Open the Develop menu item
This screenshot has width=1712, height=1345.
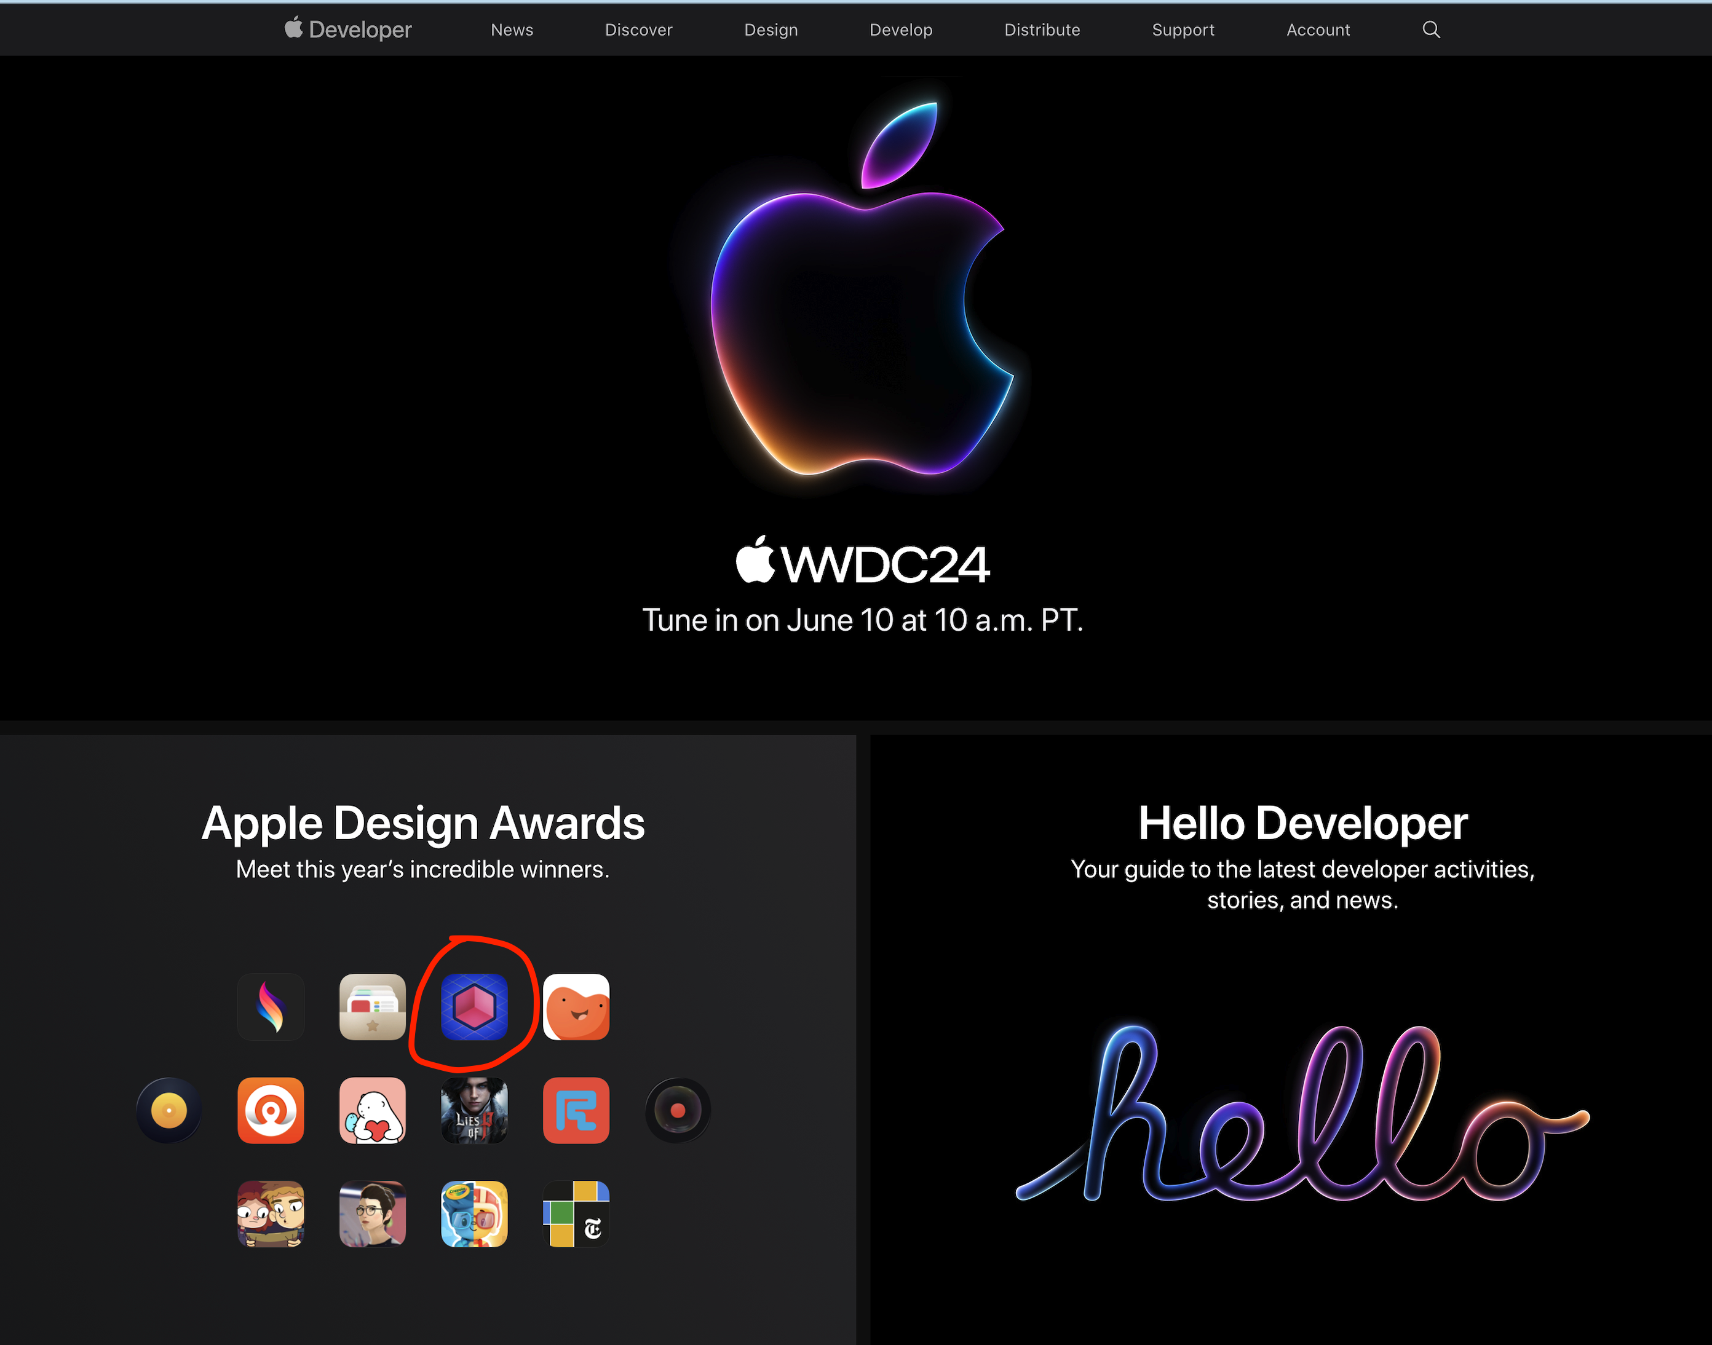pyautogui.click(x=902, y=30)
